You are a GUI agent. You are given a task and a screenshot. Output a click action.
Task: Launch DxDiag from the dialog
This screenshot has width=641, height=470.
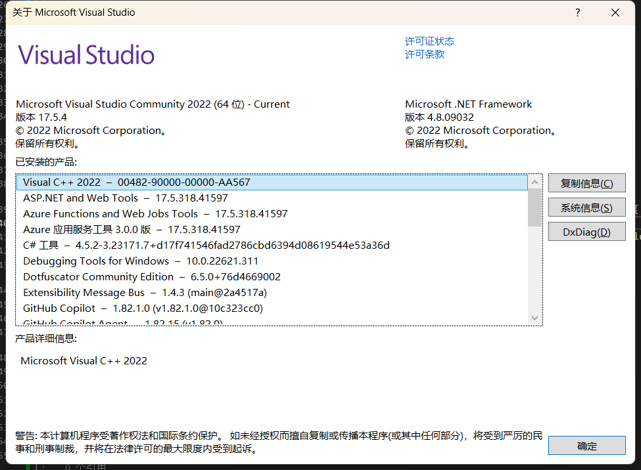[586, 231]
